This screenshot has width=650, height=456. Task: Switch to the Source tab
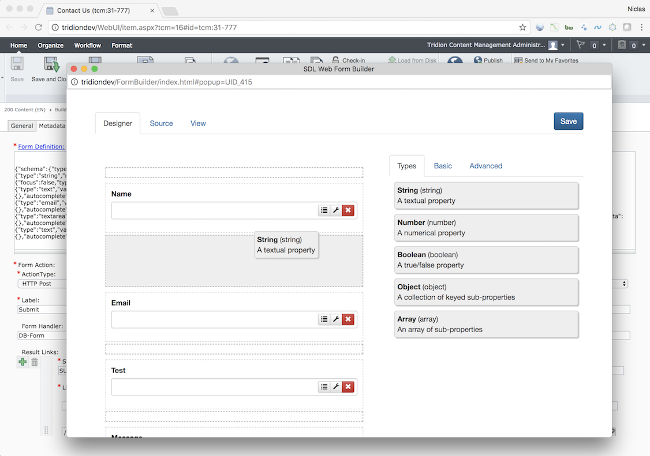coord(161,123)
